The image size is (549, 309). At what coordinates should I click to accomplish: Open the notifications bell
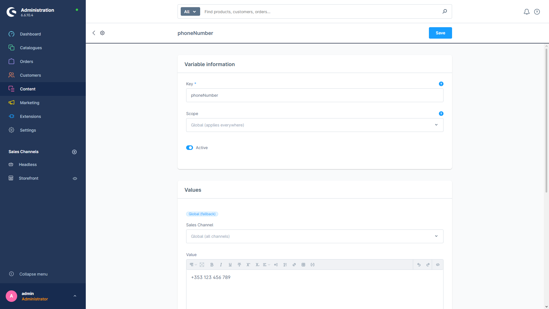click(526, 12)
